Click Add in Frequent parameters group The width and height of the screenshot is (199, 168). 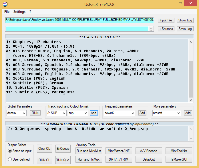point(142,113)
